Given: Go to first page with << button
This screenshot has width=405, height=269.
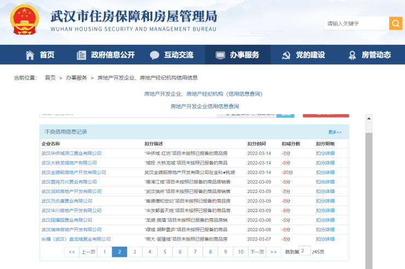Looking at the screenshot, I should (x=71, y=252).
